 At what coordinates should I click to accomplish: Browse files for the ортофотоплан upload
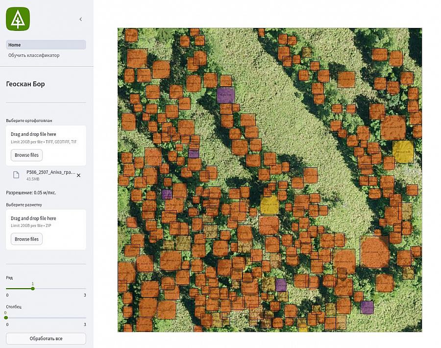click(x=26, y=155)
